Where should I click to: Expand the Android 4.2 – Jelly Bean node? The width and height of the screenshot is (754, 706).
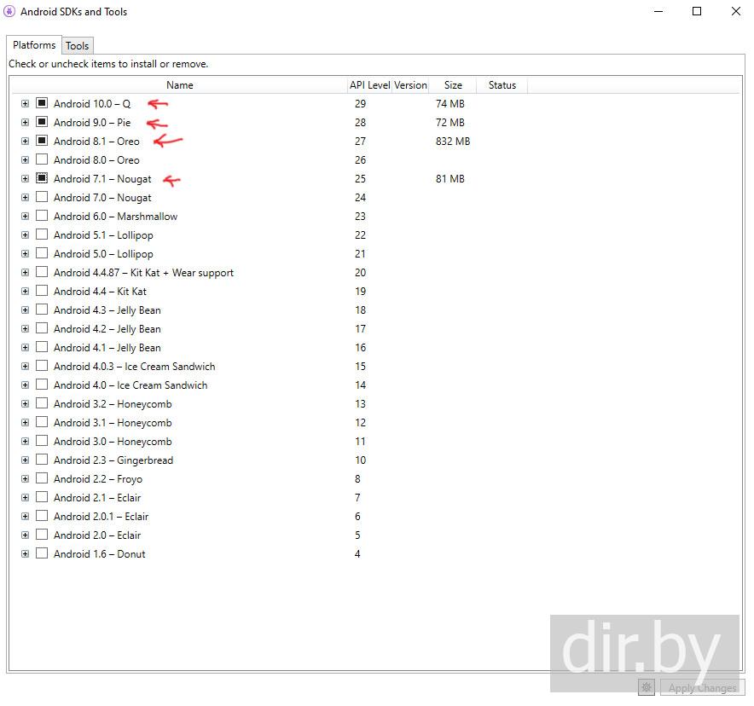[x=25, y=328]
